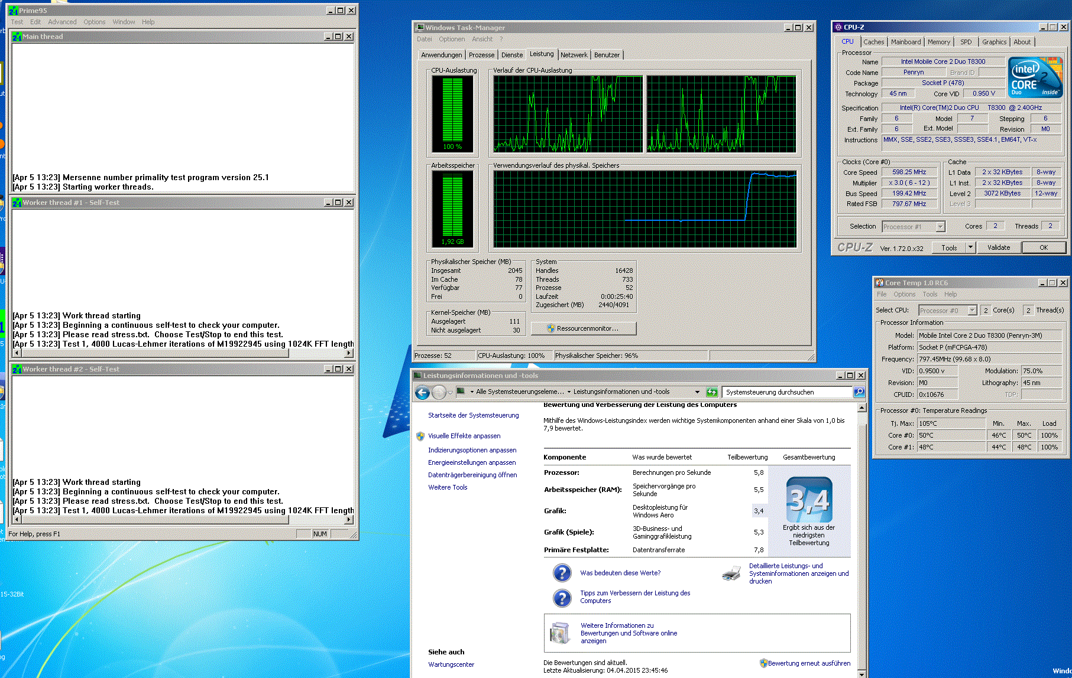1072x678 pixels.
Task: Click the Tj. Max value '105°C'
Action: click(951, 423)
